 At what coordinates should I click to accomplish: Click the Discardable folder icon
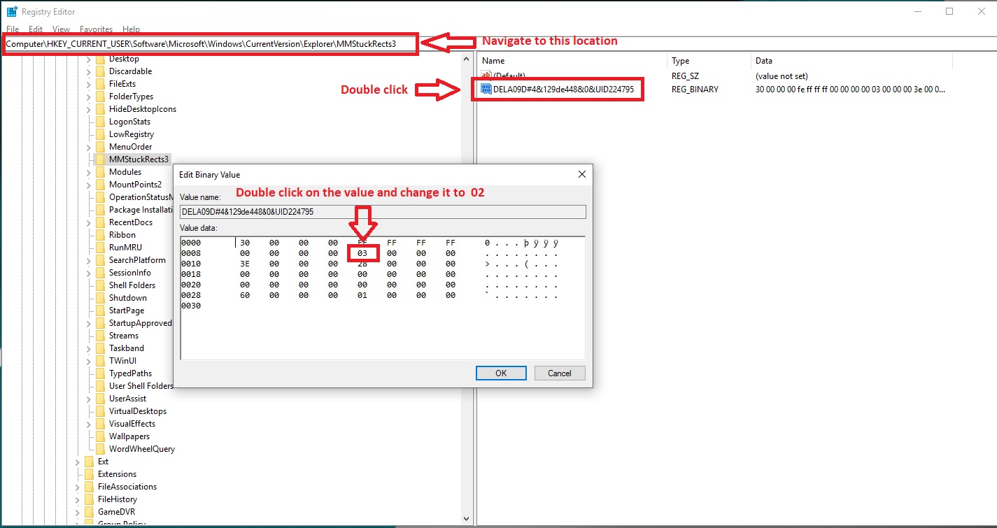point(100,71)
